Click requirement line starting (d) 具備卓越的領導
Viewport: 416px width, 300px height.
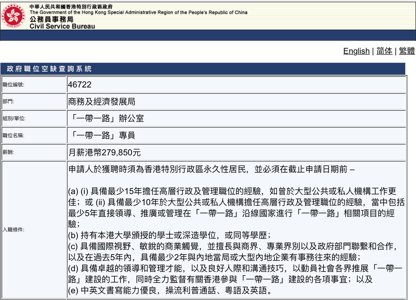[235, 268]
